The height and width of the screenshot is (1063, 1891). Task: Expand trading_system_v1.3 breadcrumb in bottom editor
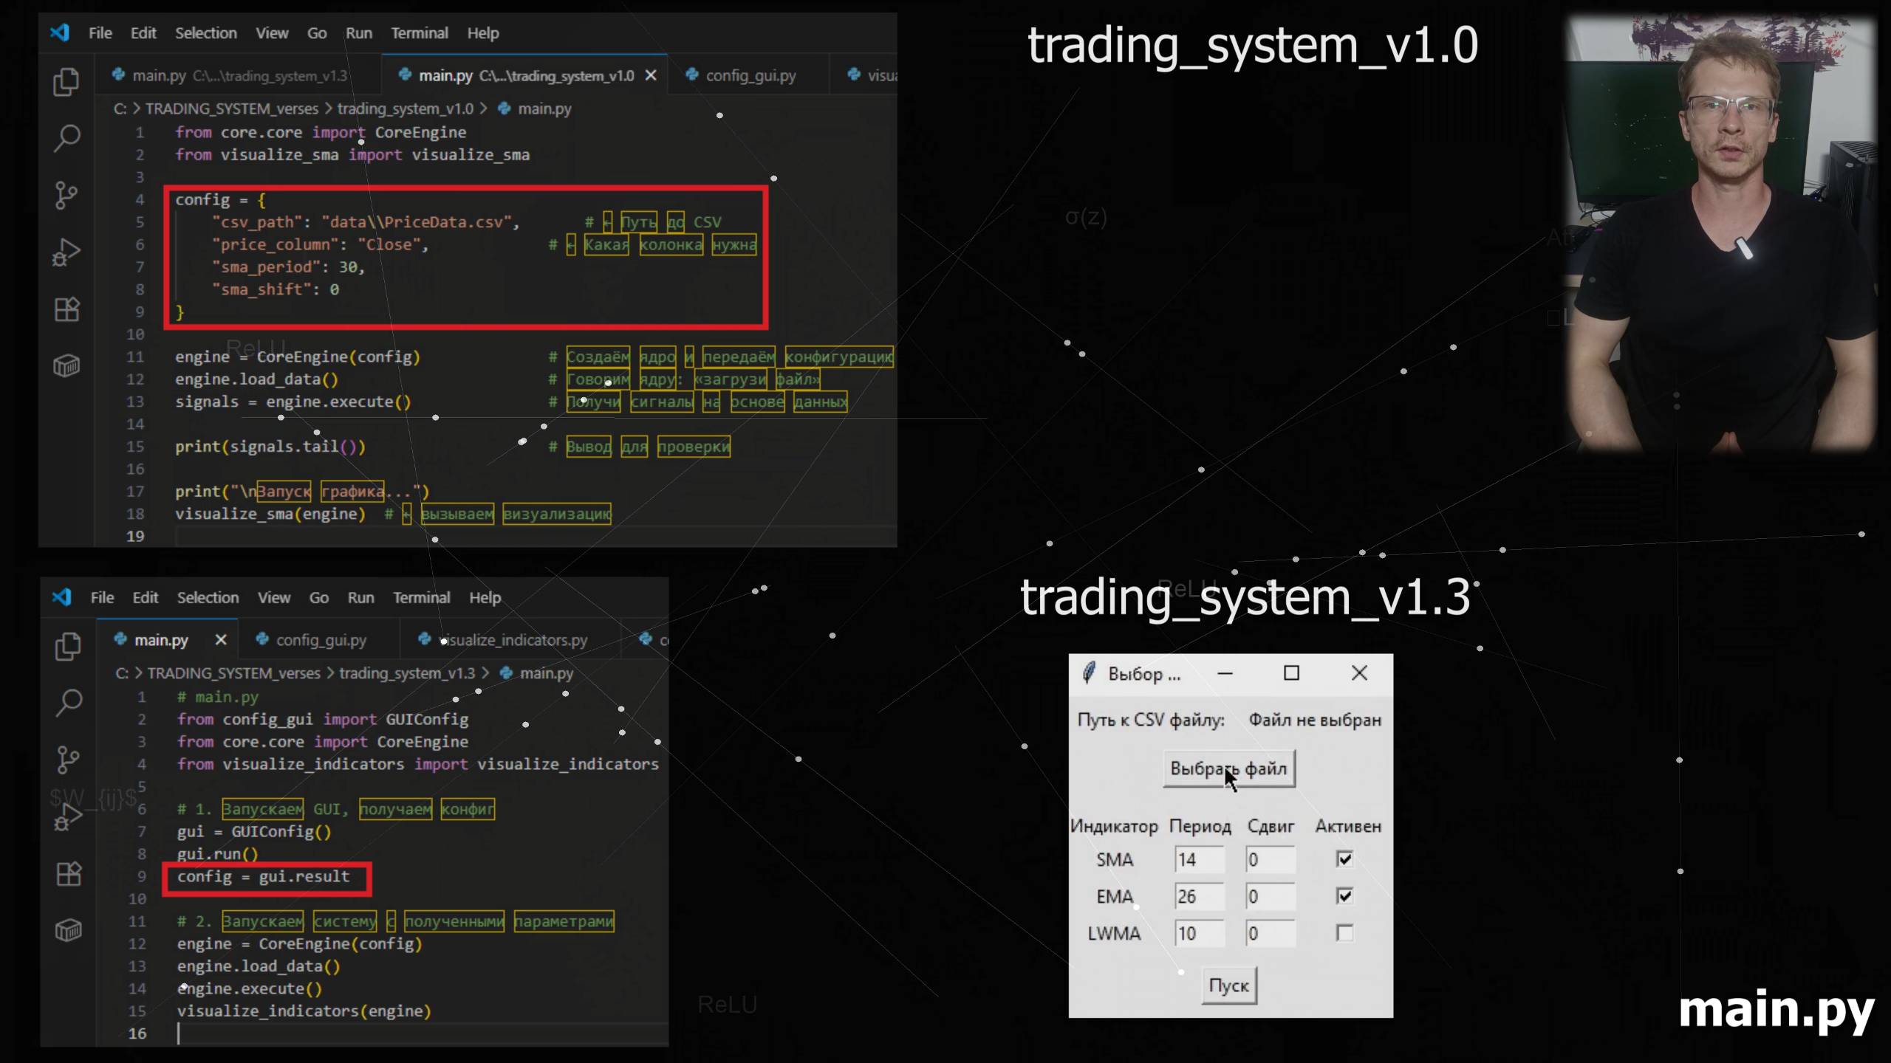(x=407, y=673)
